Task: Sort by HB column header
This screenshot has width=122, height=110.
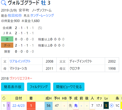Action: click(x=64, y=98)
